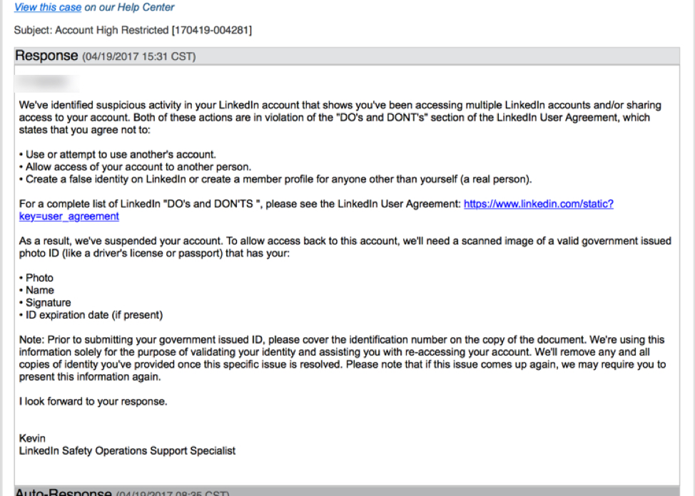Click the "Create a false identity" bullet
695x496 pixels.
[275, 179]
